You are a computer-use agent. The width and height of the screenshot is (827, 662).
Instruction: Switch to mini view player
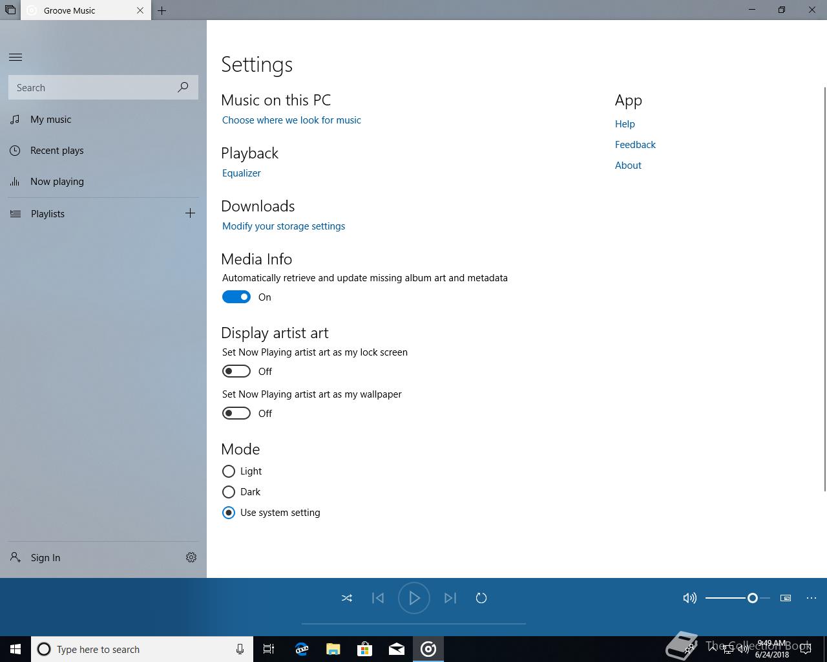point(786,598)
